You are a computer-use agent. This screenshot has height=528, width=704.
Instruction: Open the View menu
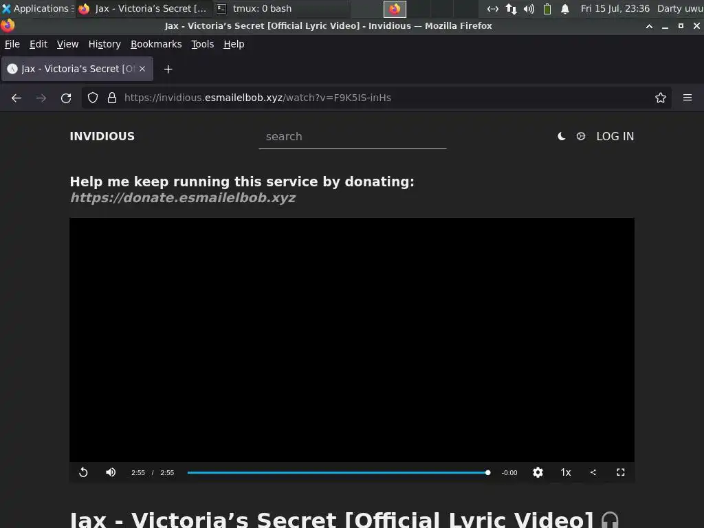click(68, 44)
